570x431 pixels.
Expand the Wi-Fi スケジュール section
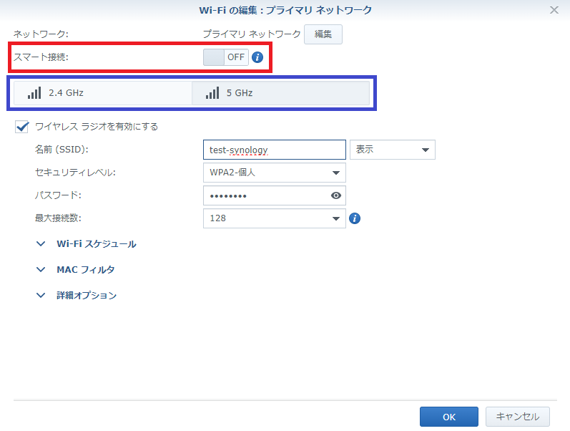coord(87,244)
